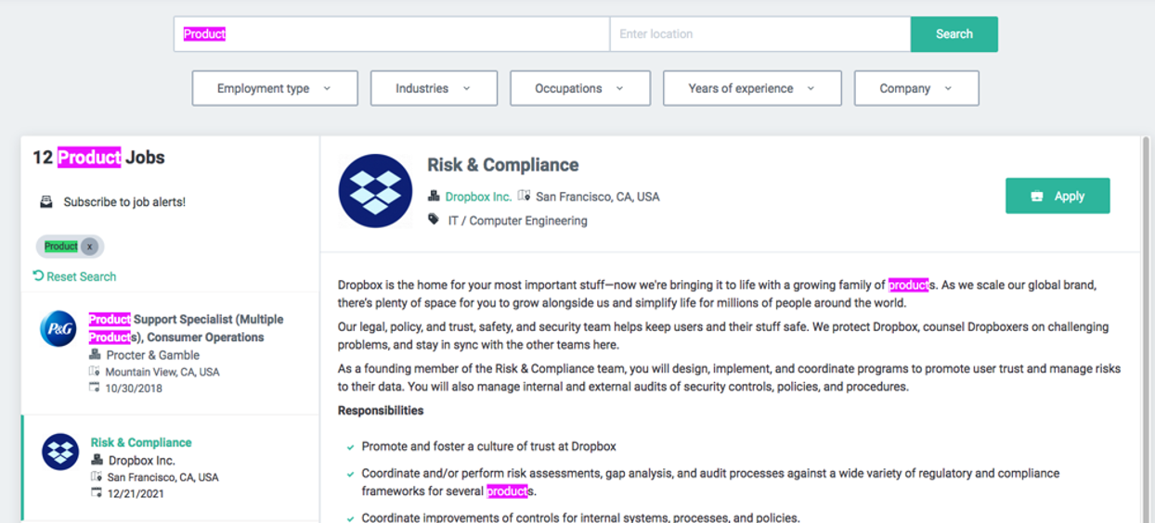Image resolution: width=1155 pixels, height=523 pixels.
Task: Click the Responsibilities heading
Action: tap(381, 411)
